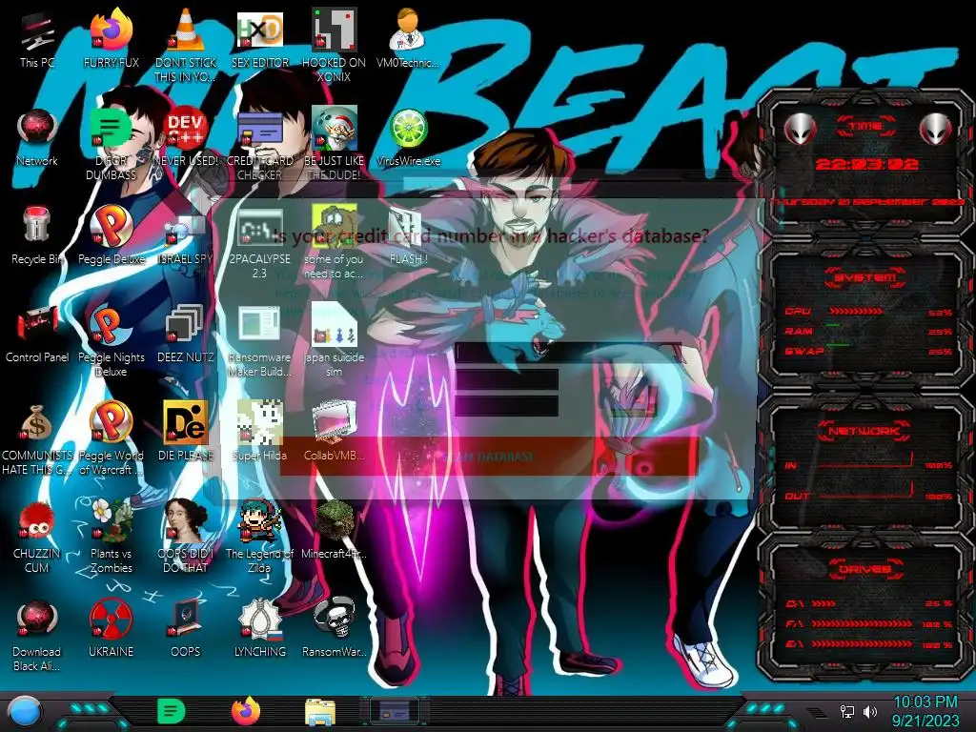
Task: Open the Peggle Deluxe shortcut
Action: click(111, 235)
